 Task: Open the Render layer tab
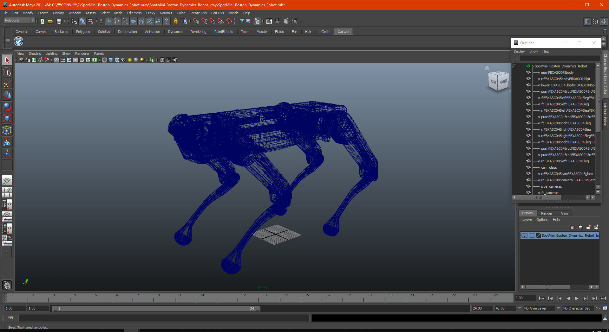click(547, 213)
